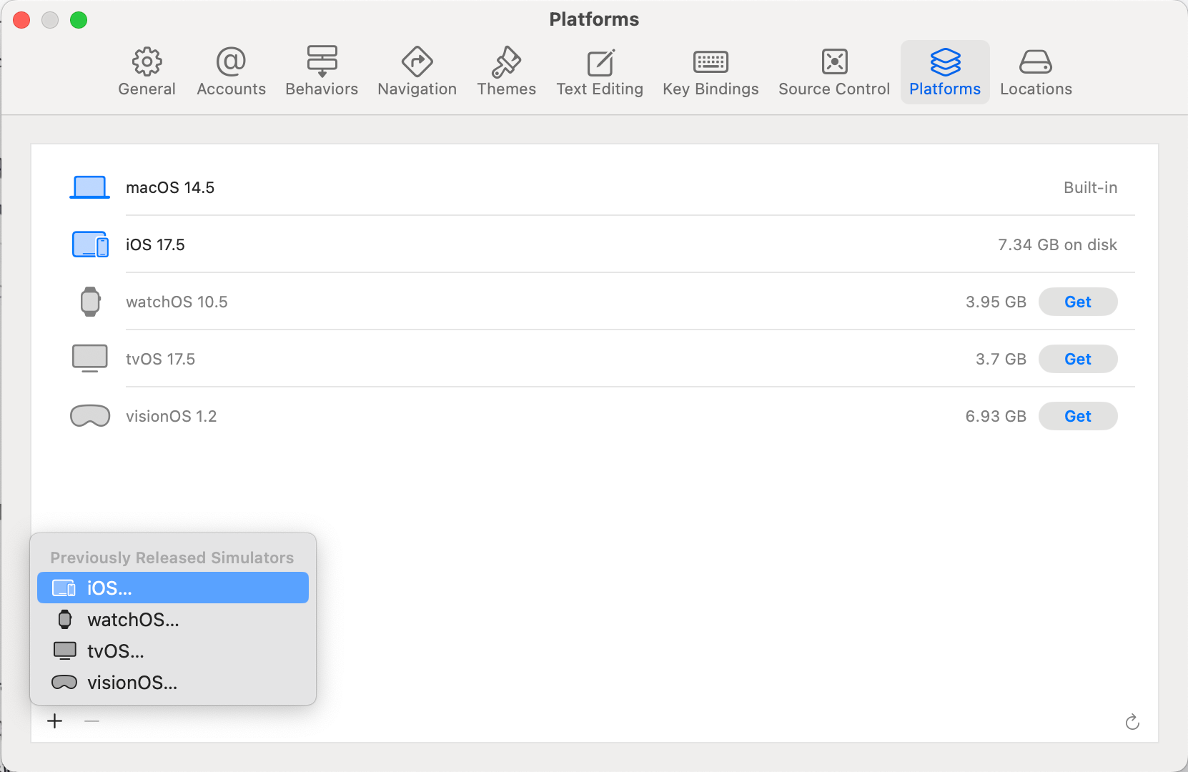Open the Navigation arrow icon

point(417,61)
